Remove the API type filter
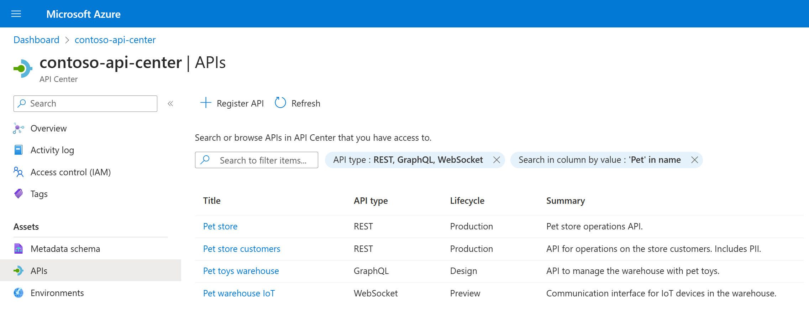This screenshot has height=321, width=809. click(x=497, y=160)
